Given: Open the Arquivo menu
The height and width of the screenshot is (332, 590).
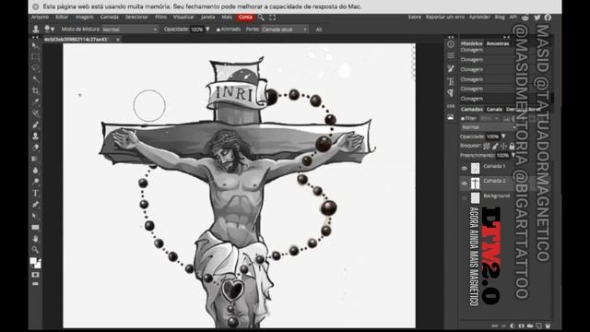Looking at the screenshot, I should coord(40,18).
